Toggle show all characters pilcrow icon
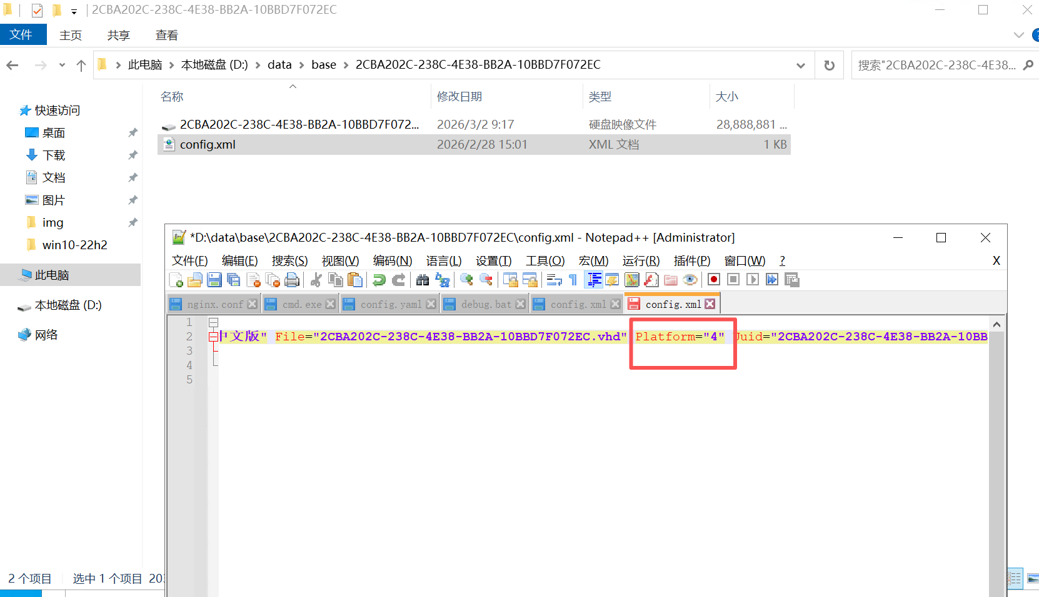This screenshot has width=1039, height=597. tap(573, 280)
